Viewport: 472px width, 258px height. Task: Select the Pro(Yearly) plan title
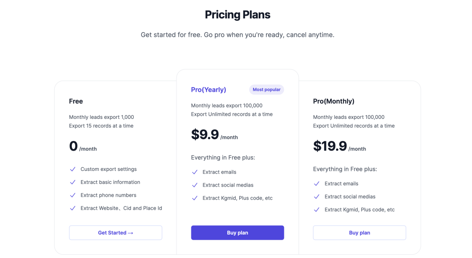208,90
